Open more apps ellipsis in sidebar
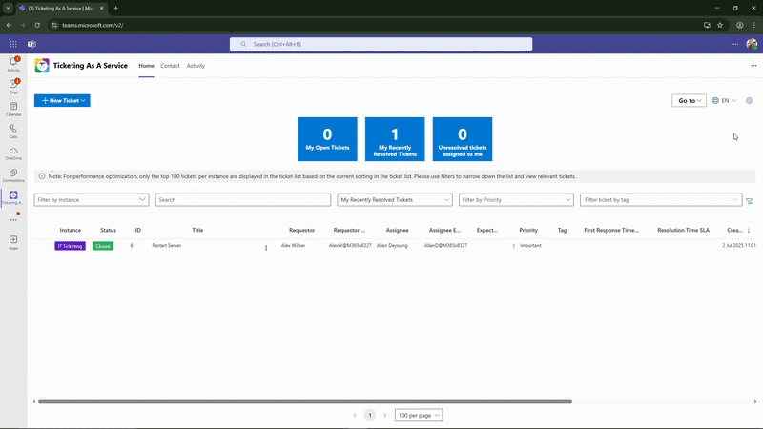The height and width of the screenshot is (429, 763). [x=13, y=220]
